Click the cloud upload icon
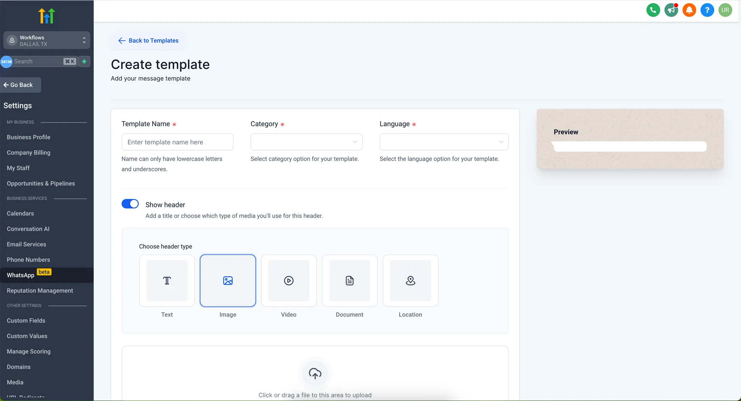741x401 pixels. (x=315, y=373)
